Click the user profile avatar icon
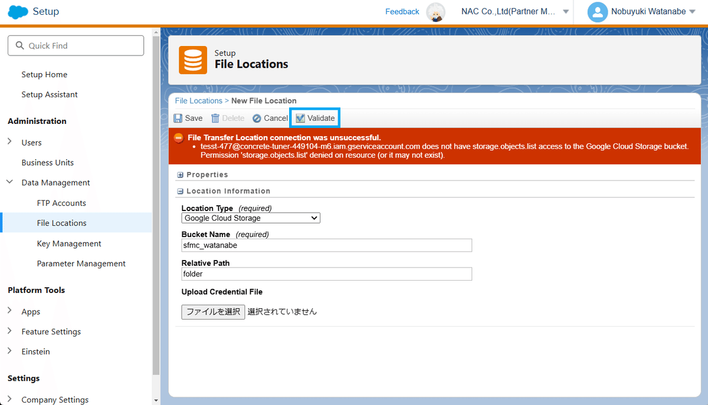 [598, 12]
